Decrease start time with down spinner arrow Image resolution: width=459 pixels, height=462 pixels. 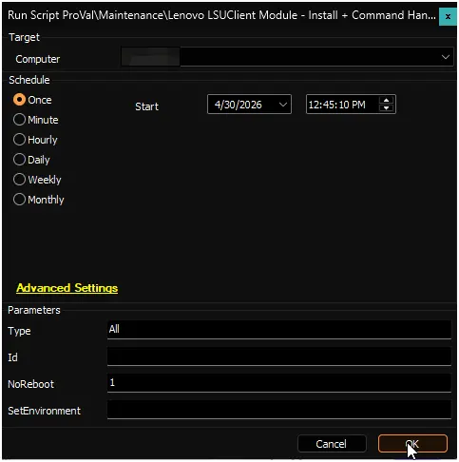pyautogui.click(x=386, y=108)
